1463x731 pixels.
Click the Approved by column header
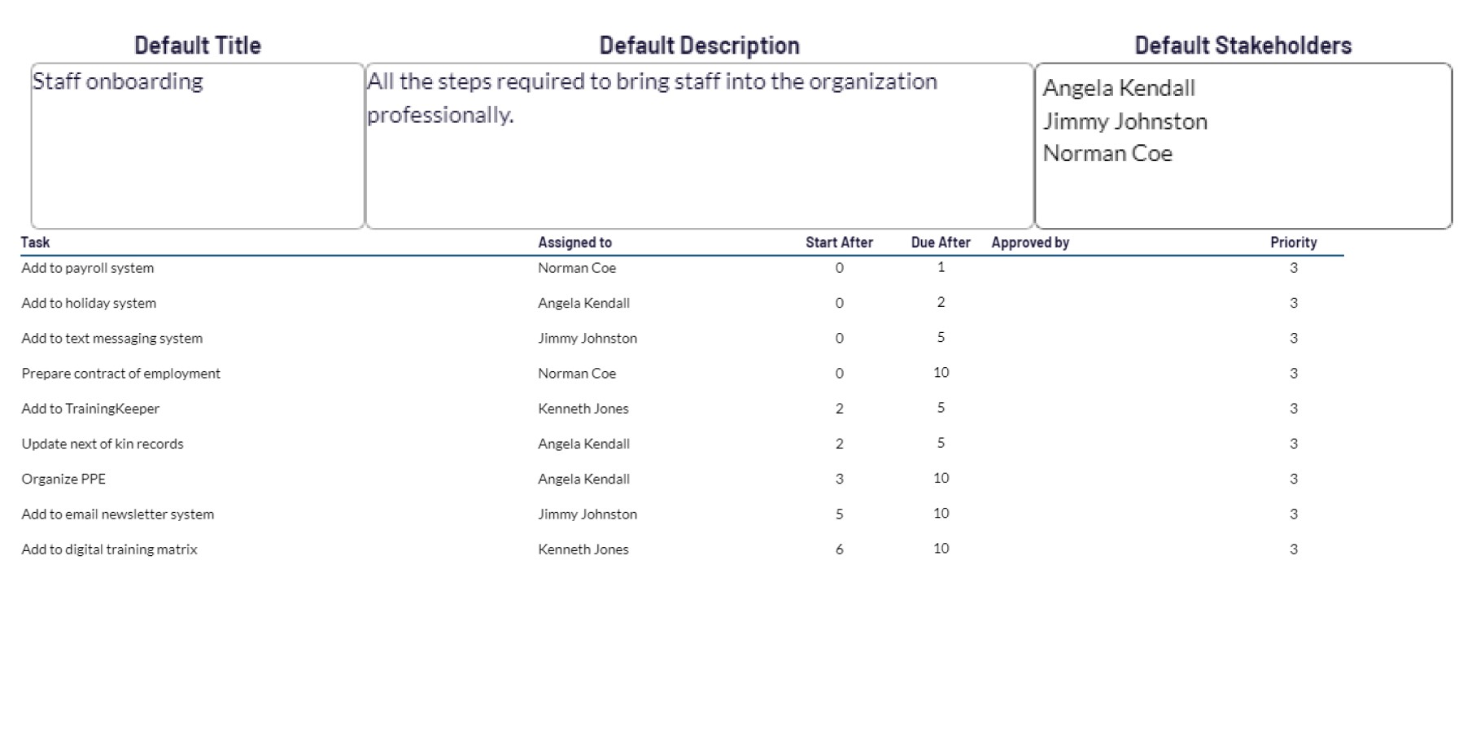pyautogui.click(x=1030, y=243)
